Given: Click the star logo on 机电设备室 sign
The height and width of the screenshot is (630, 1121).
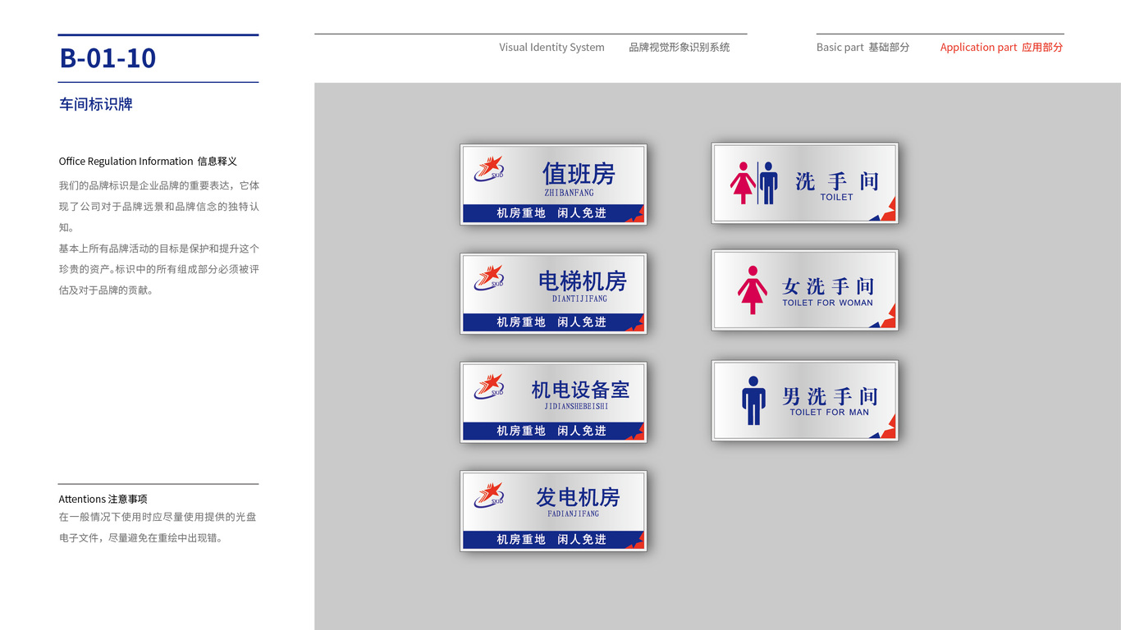Looking at the screenshot, I should pos(489,386).
